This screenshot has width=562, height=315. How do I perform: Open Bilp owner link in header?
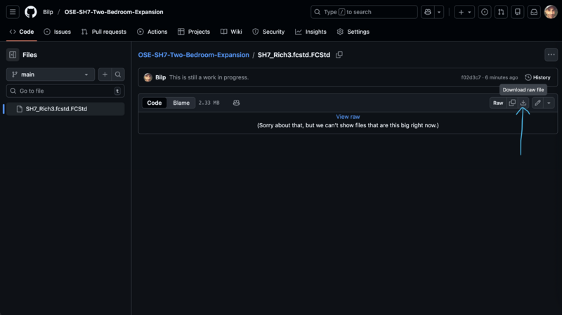(x=48, y=12)
